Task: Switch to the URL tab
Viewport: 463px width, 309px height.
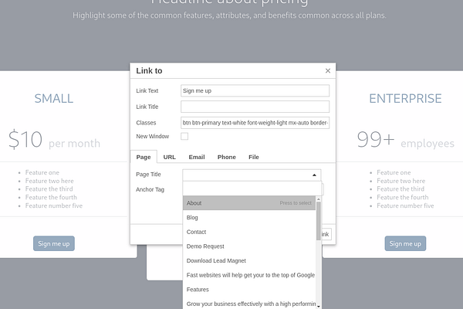Action: click(170, 157)
